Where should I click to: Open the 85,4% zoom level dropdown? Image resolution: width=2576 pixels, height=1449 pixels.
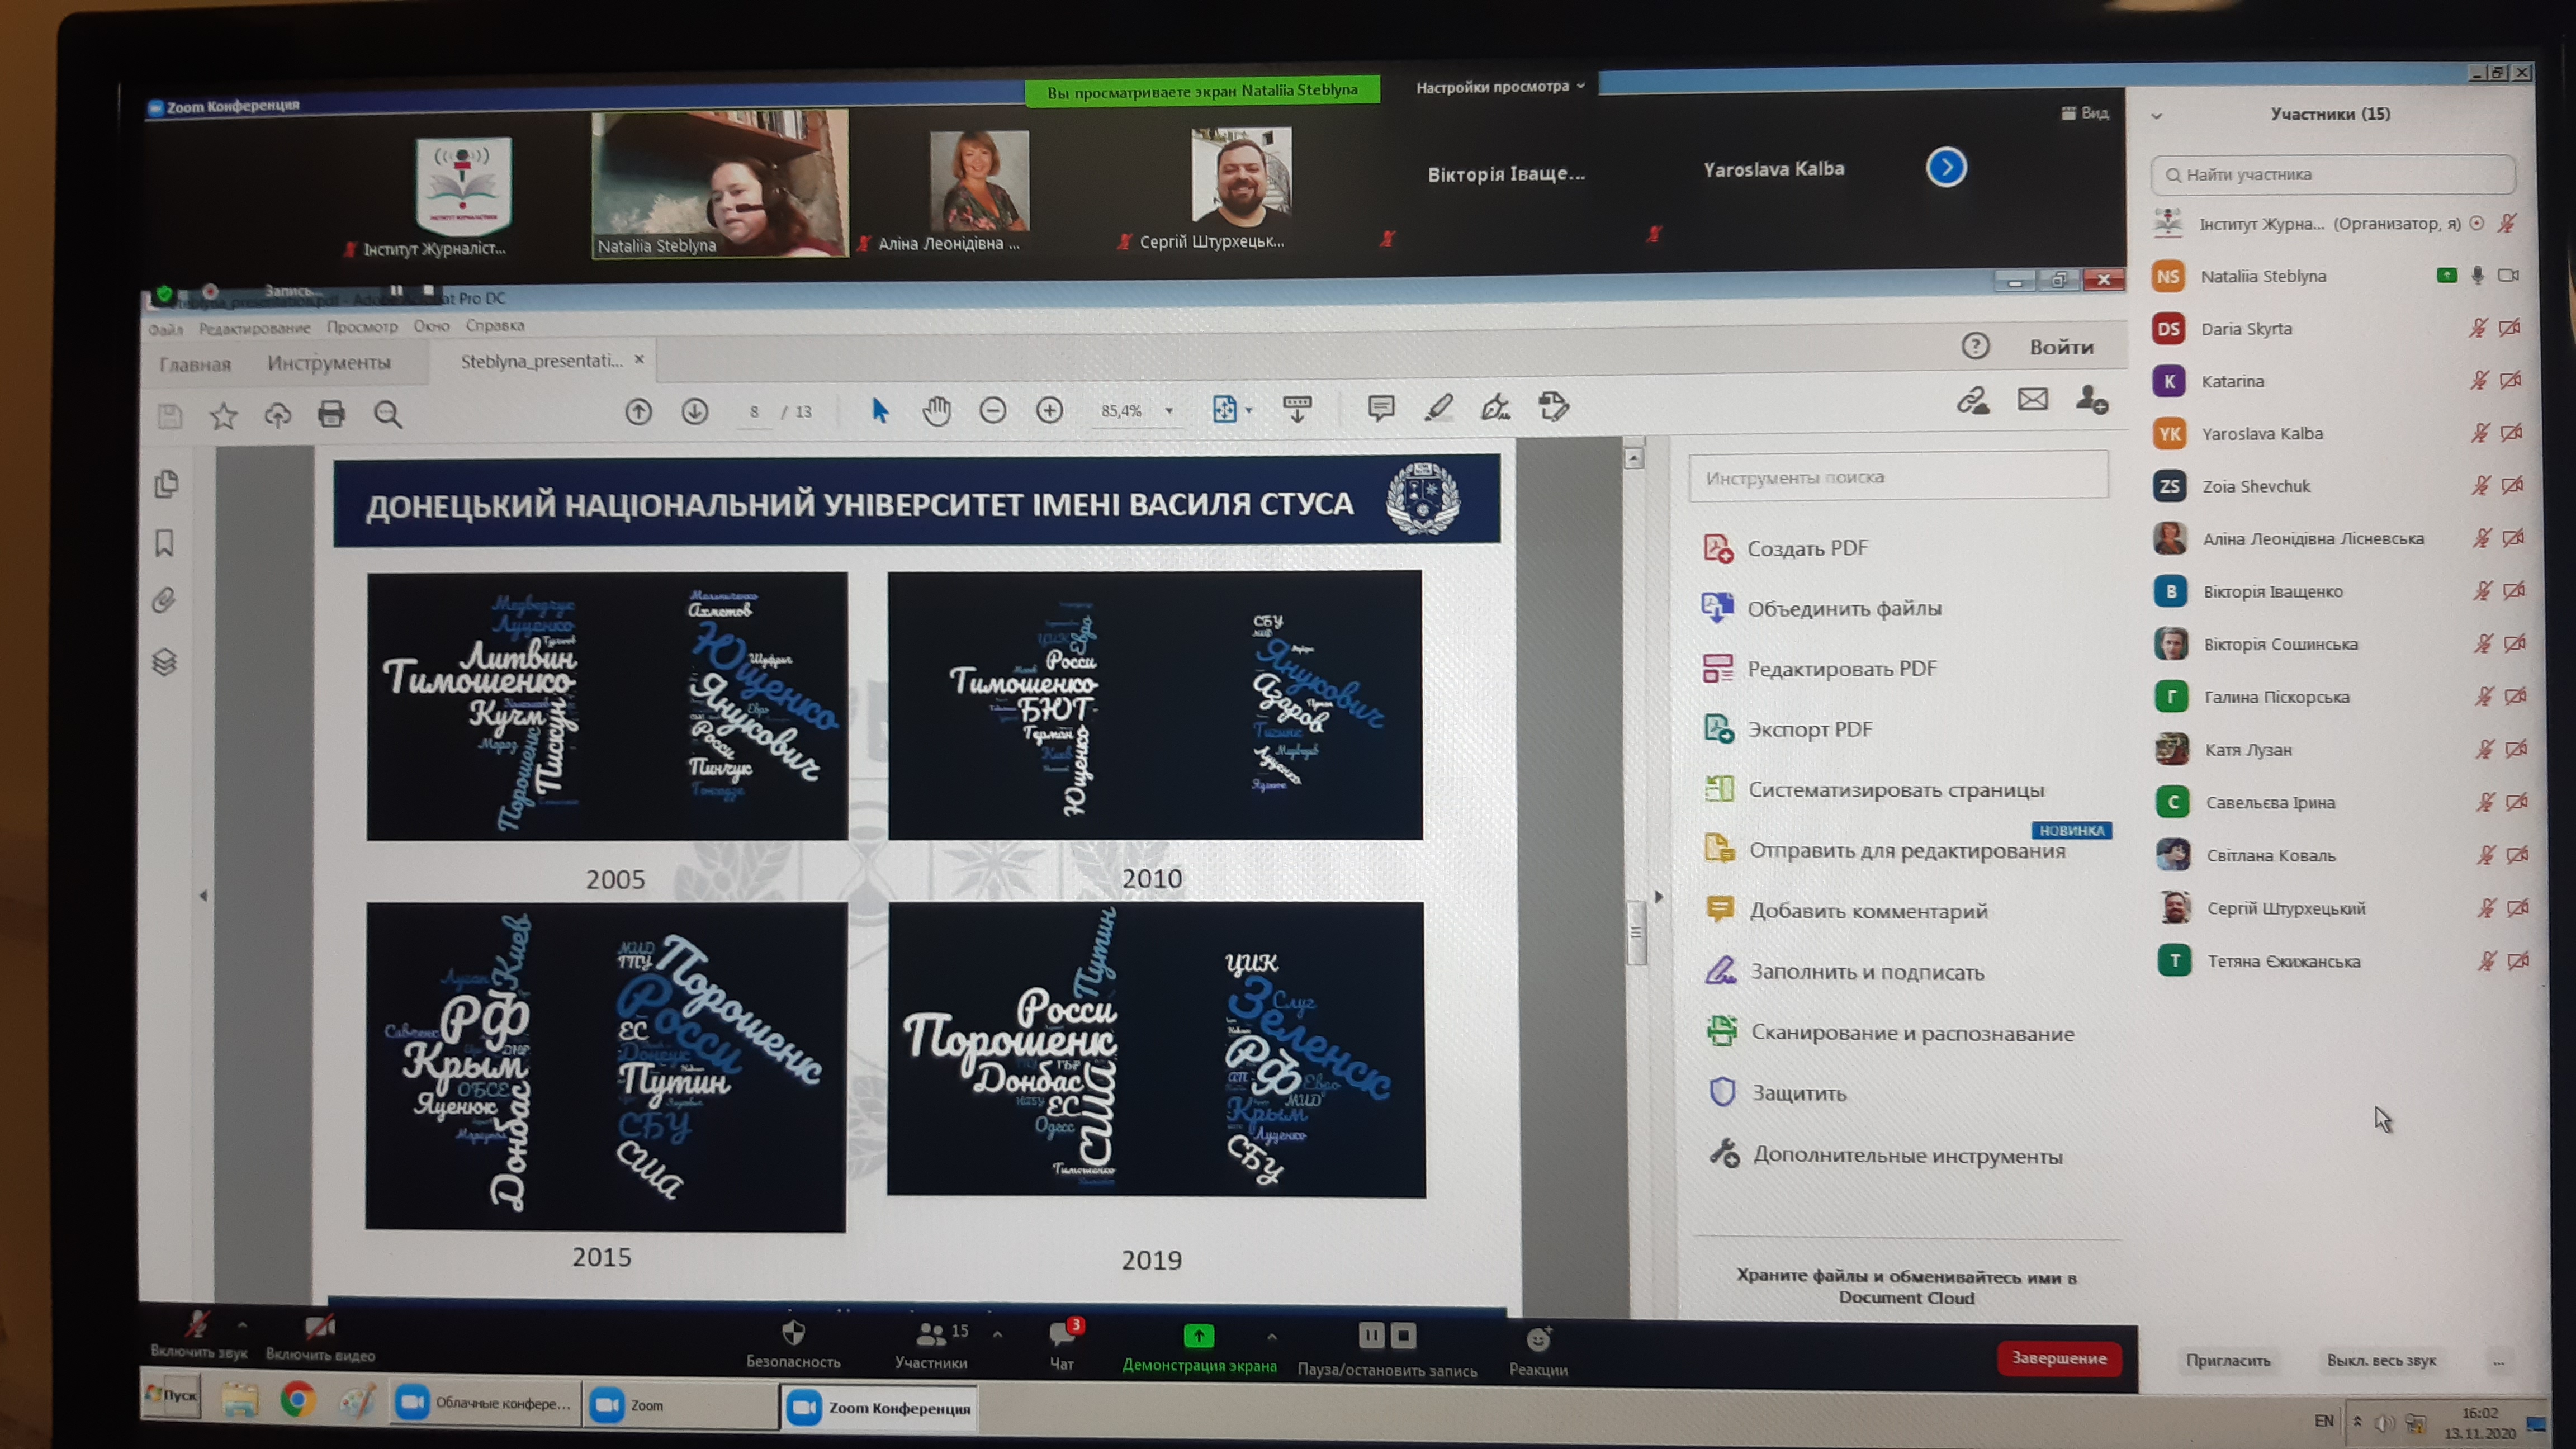[x=1168, y=410]
